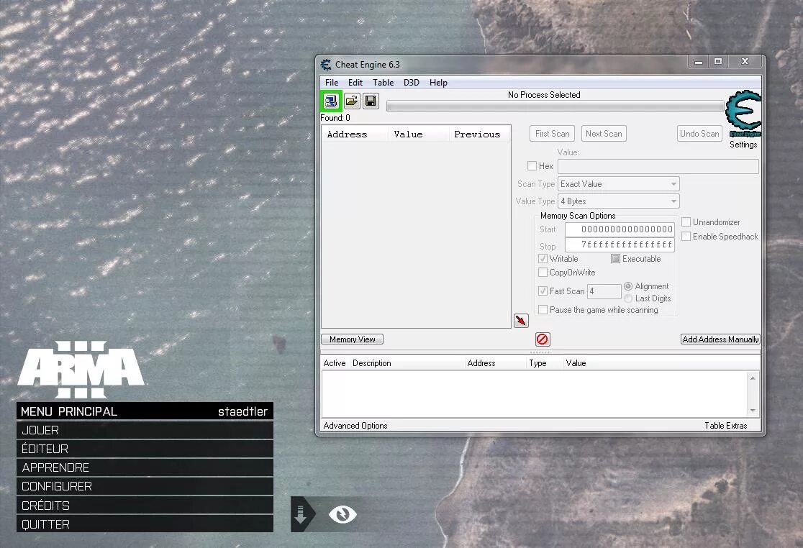Open the process list computer icon

tap(331, 101)
